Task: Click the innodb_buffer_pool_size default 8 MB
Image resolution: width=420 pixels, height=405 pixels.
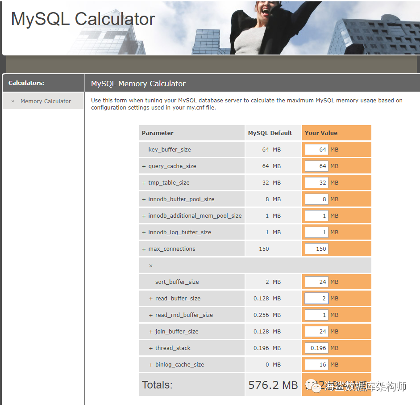Action: (273, 199)
